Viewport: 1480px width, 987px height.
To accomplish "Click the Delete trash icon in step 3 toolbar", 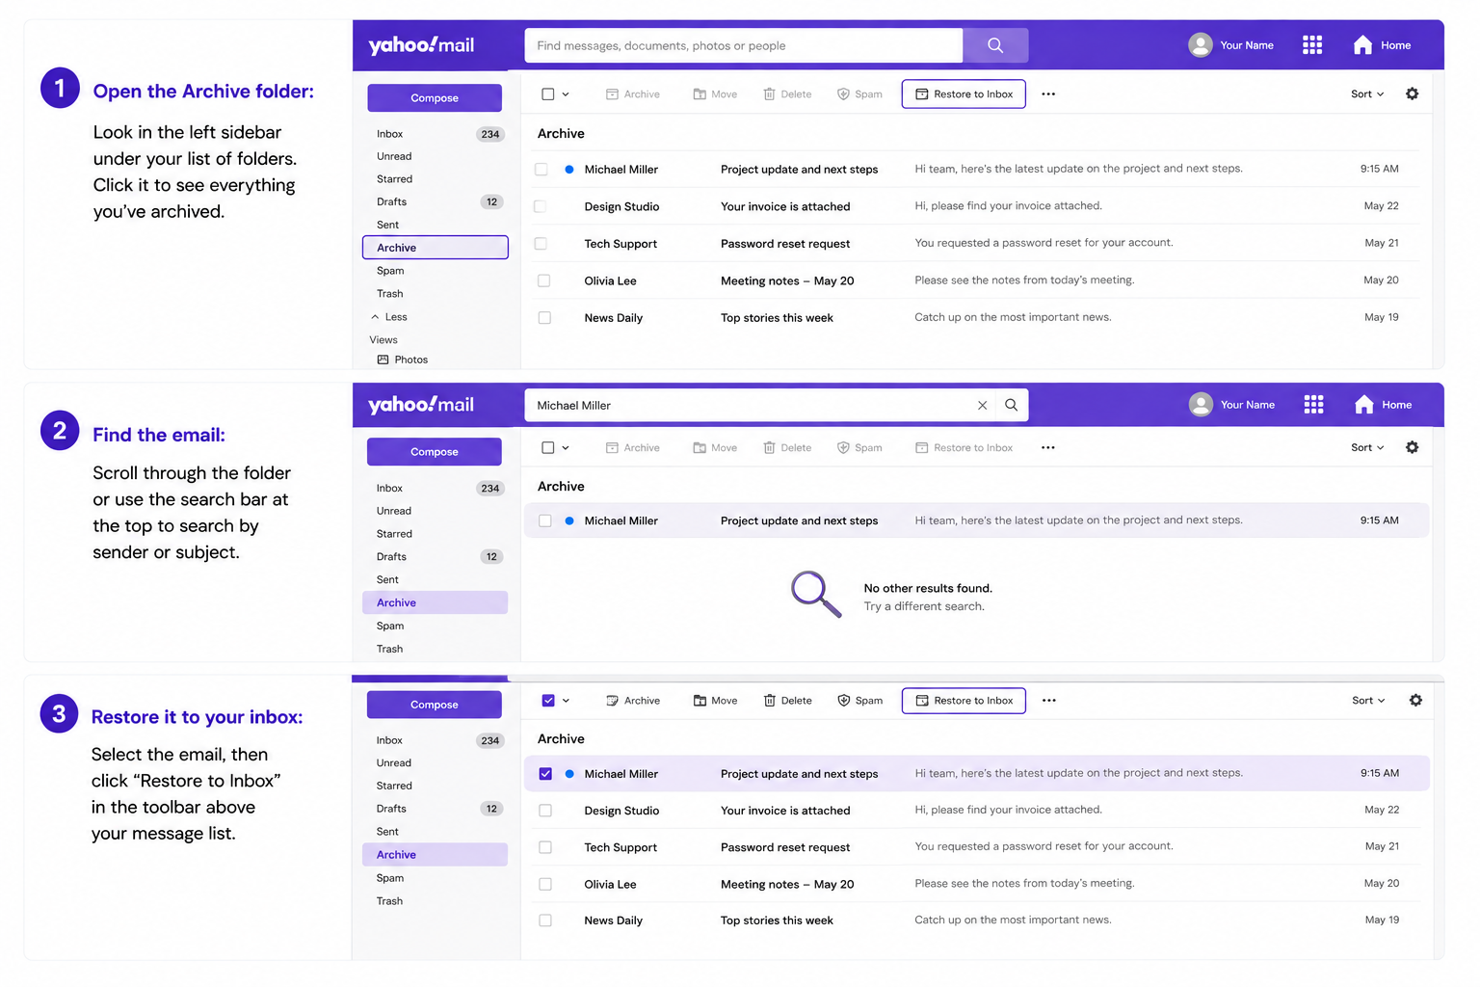I will (x=769, y=701).
